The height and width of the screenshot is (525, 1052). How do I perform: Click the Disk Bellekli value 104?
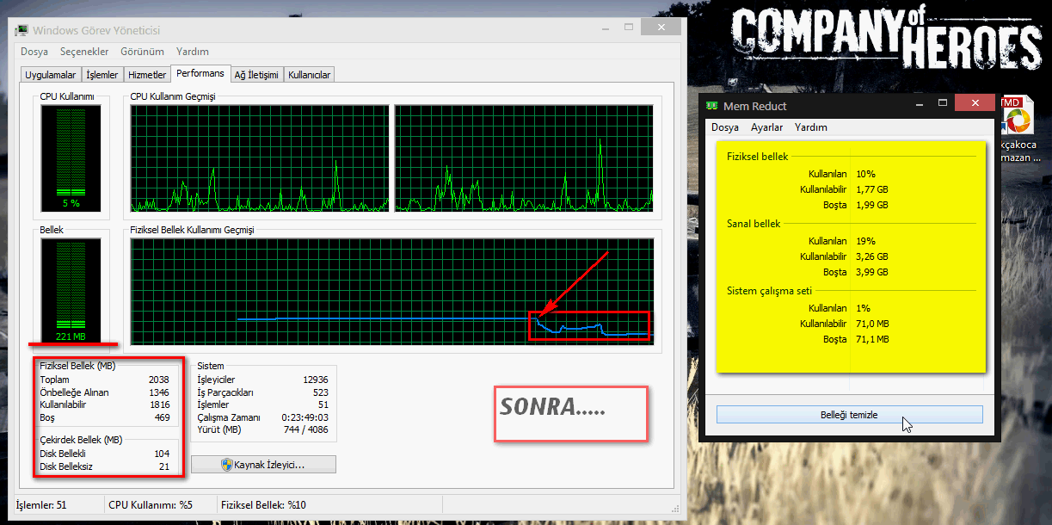point(161,454)
